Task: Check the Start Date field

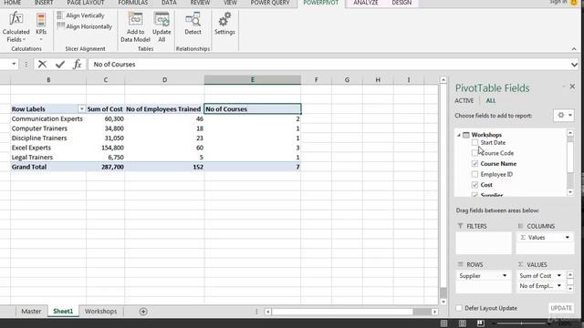Action: 474,142
